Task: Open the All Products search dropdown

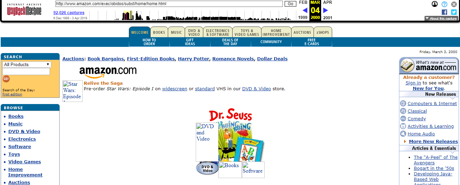Action: click(27, 64)
